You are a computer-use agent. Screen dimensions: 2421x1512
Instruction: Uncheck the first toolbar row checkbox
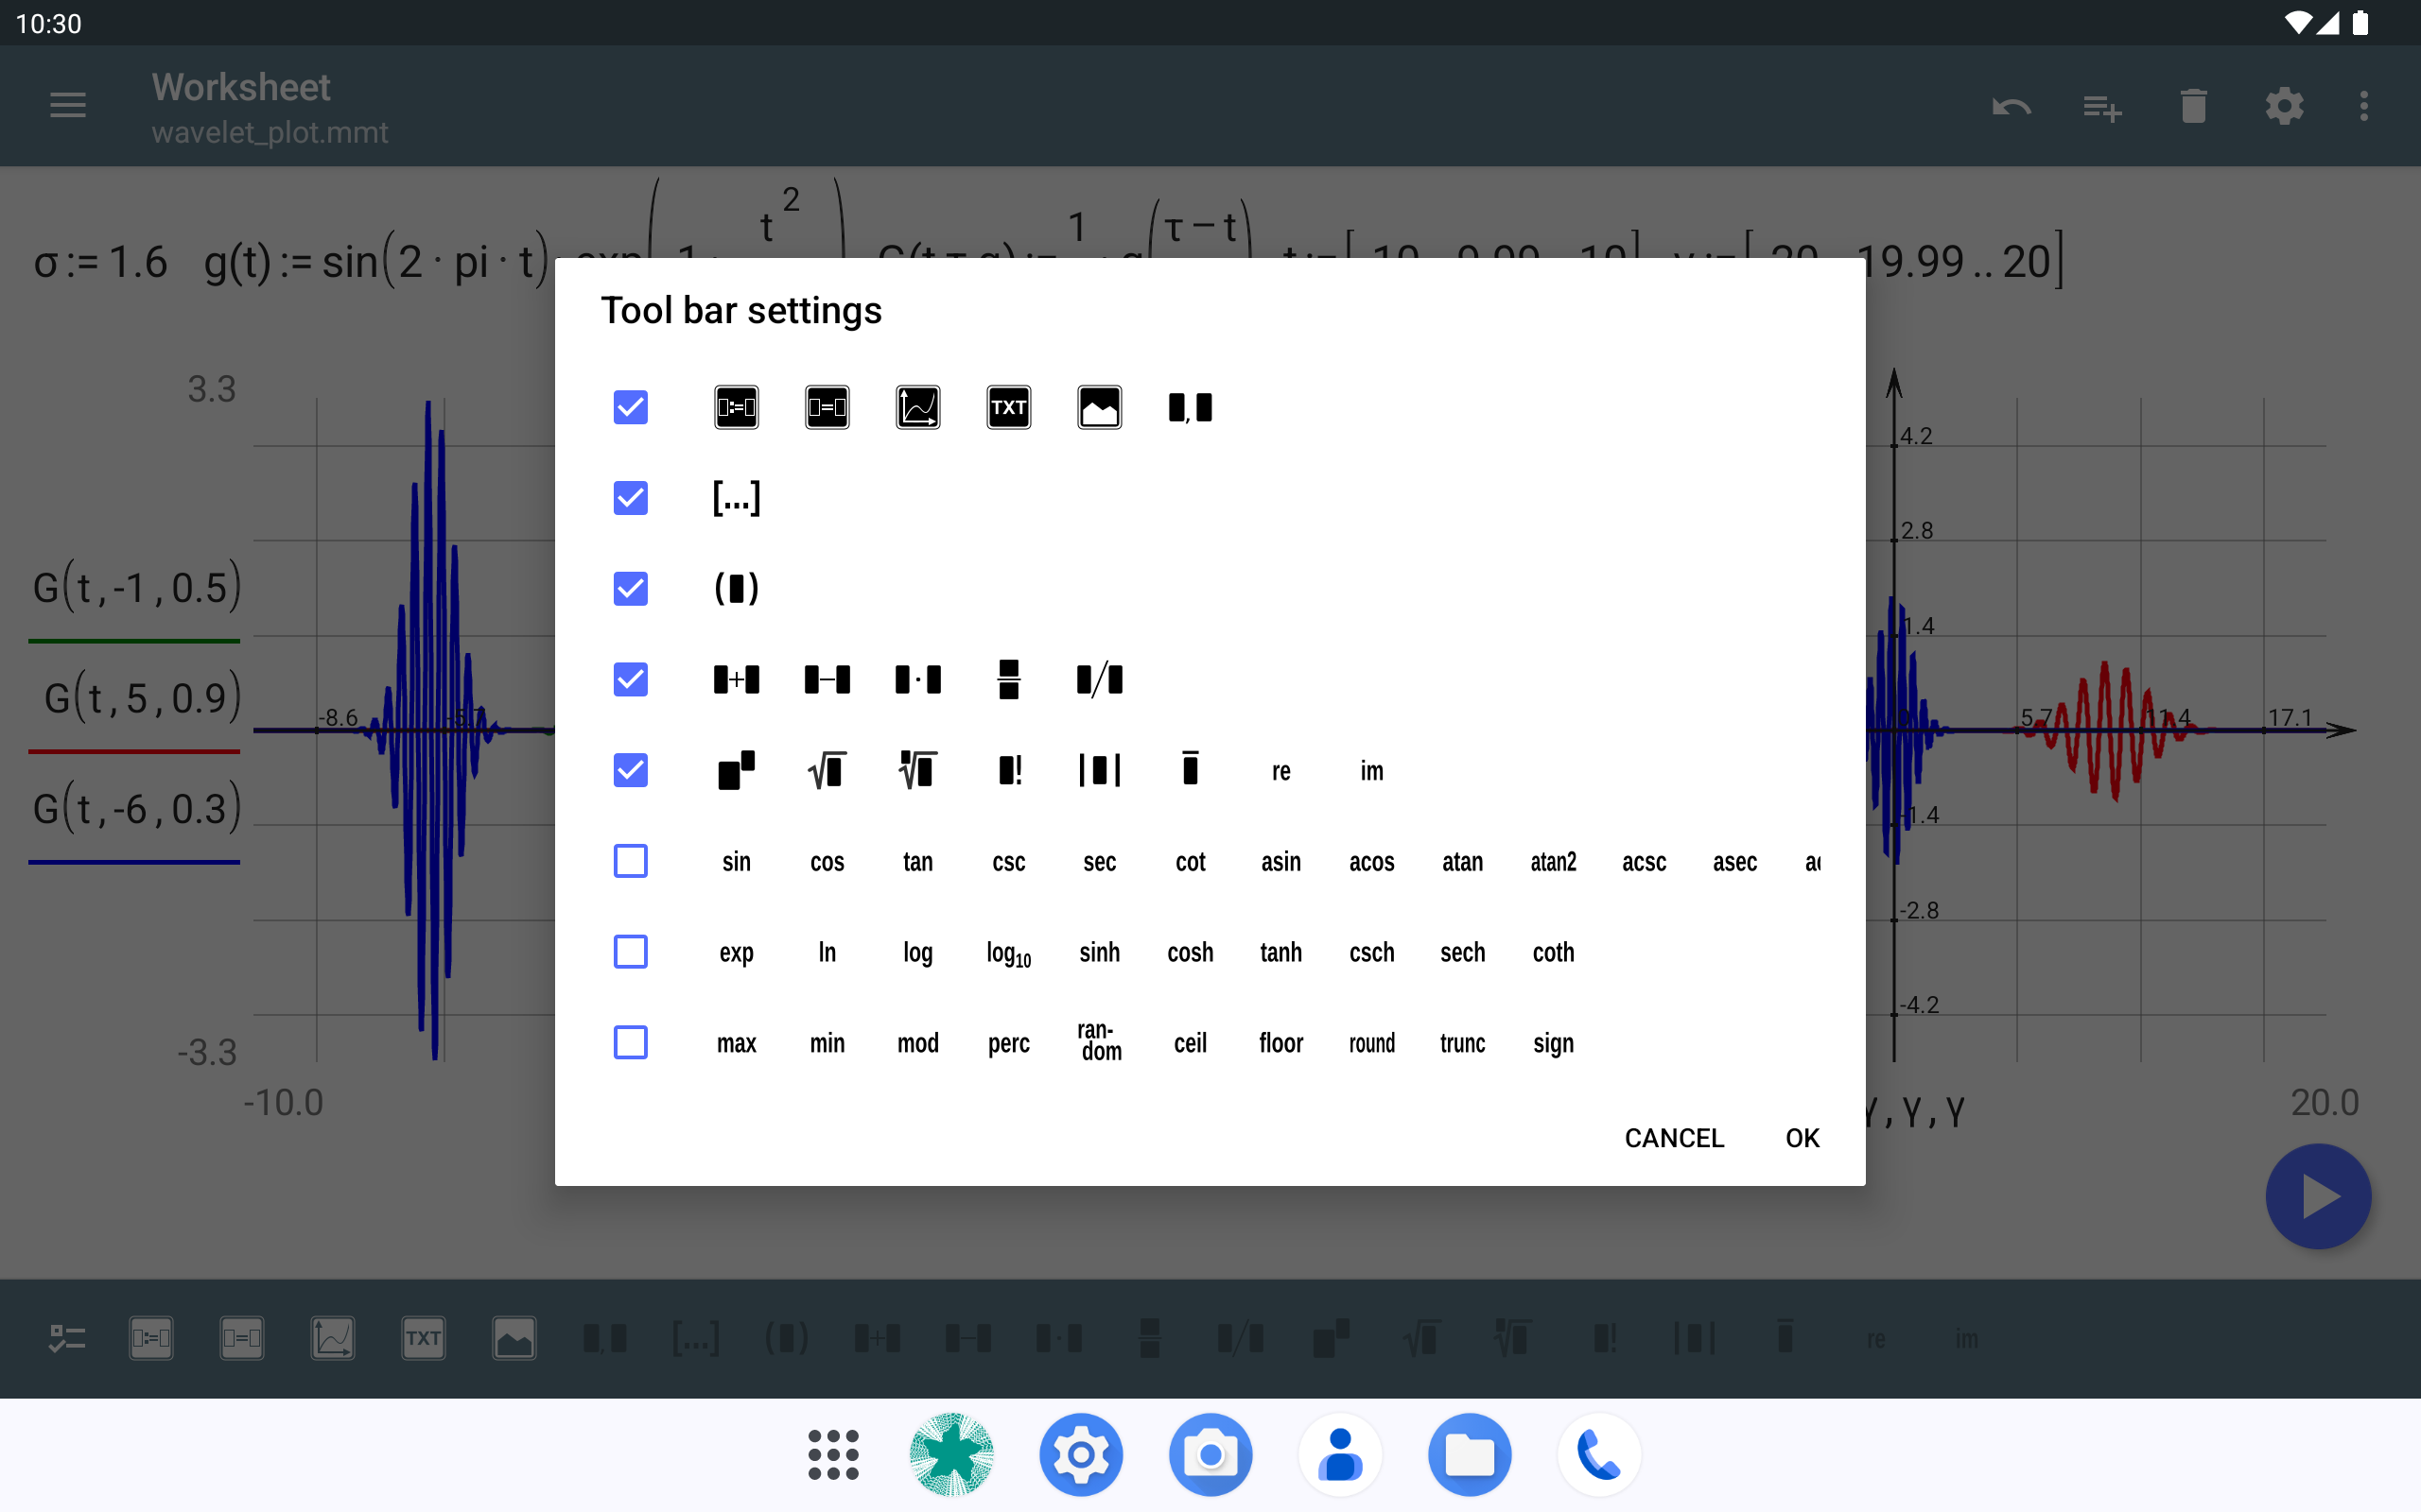click(x=630, y=407)
